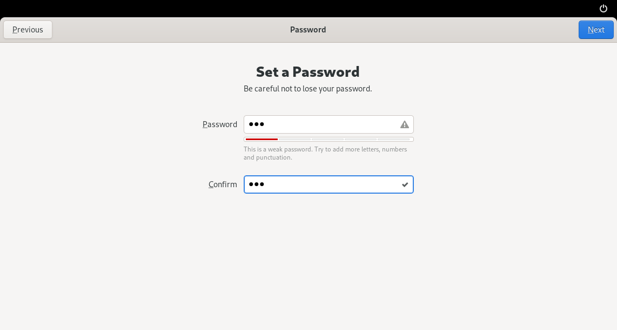Click the Confirm field label
Image resolution: width=617 pixels, height=330 pixels.
(x=223, y=184)
